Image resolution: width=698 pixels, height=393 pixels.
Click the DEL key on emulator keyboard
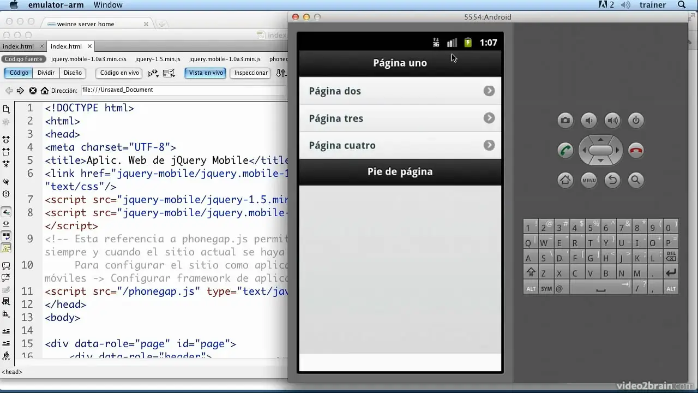[671, 257]
